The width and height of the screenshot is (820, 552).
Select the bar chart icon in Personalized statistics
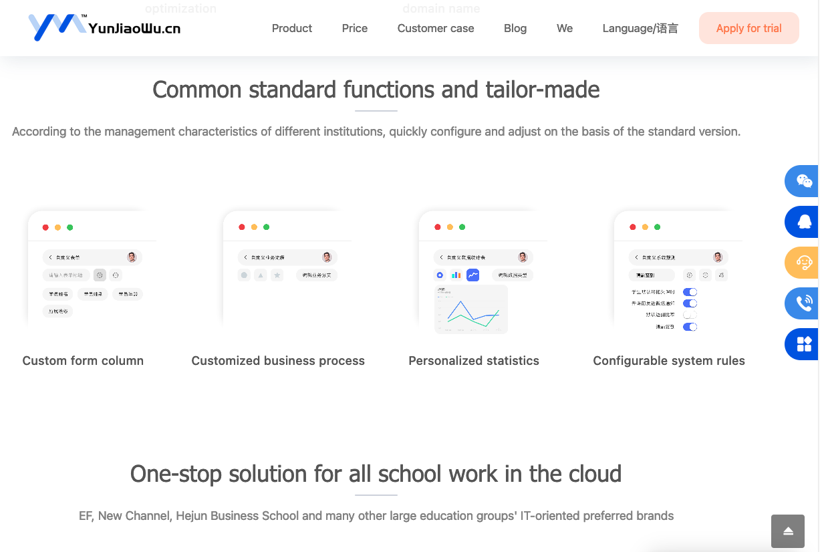coord(456,275)
